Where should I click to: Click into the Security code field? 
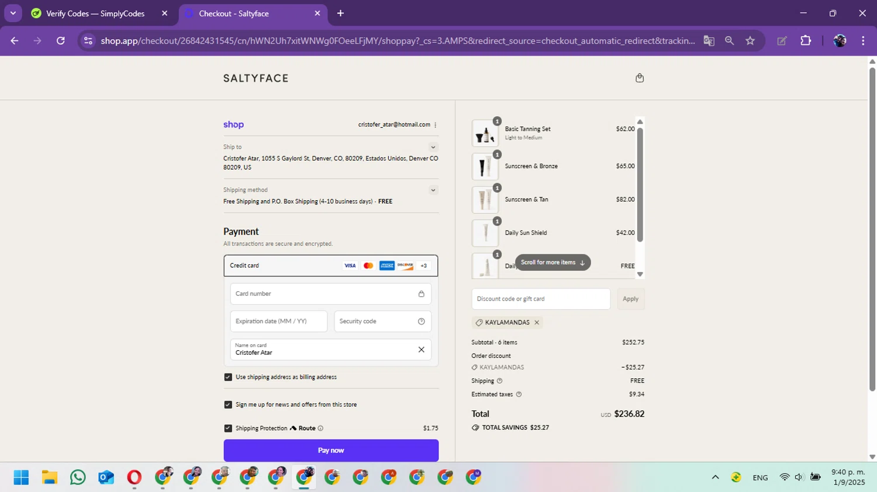[x=383, y=321]
